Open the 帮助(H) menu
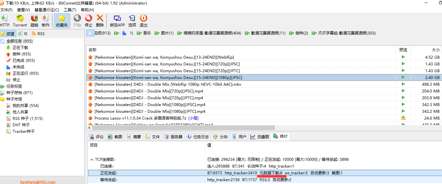Screen dimensions: 442x184 pos(87,10)
